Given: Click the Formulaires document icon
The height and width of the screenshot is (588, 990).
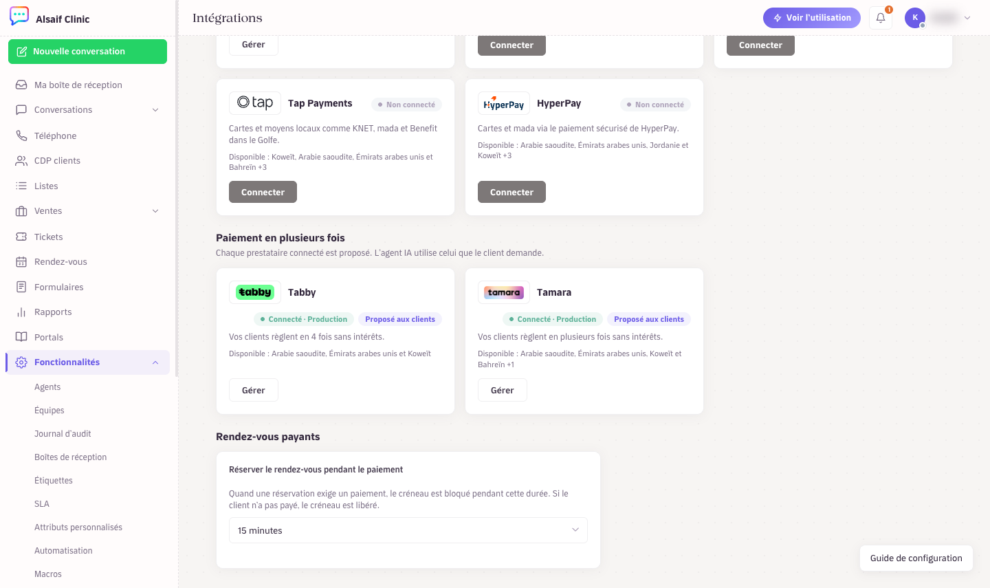Looking at the screenshot, I should point(21,287).
